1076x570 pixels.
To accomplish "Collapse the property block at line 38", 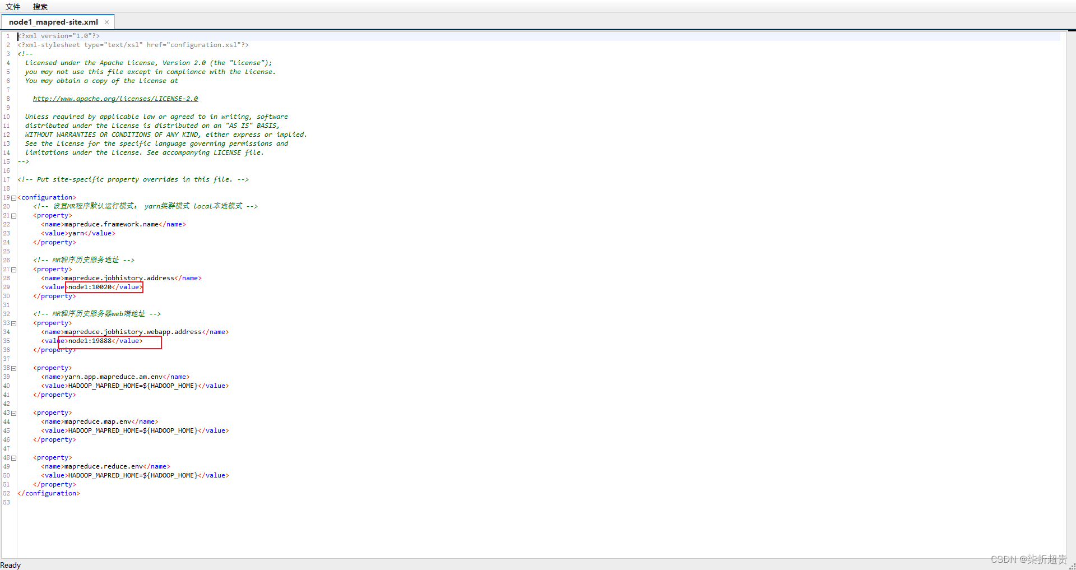I will click(x=14, y=368).
